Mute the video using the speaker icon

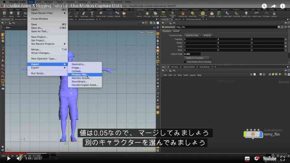[x=19, y=158]
